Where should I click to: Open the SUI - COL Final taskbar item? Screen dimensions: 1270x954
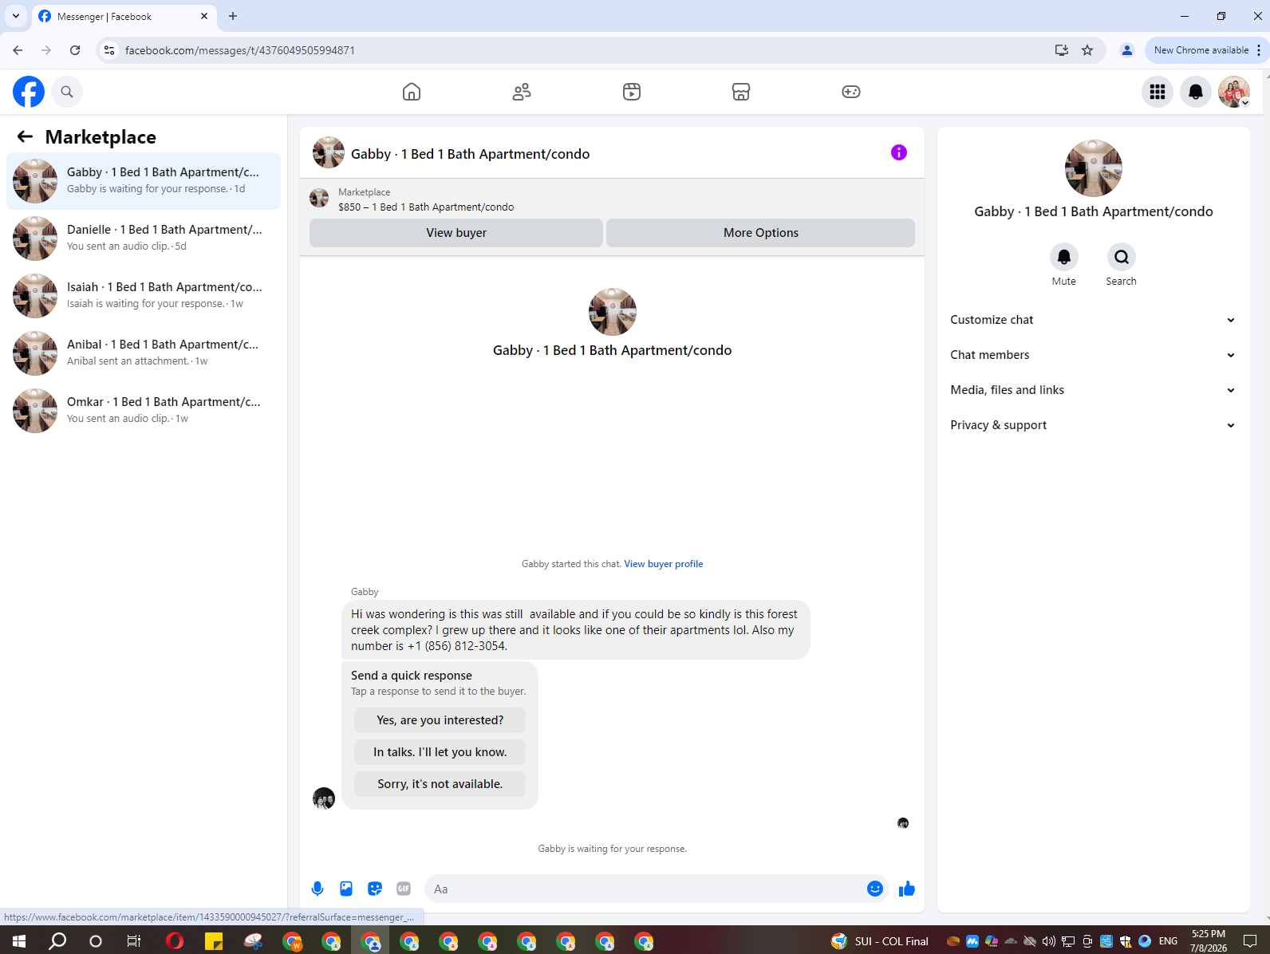point(881,941)
